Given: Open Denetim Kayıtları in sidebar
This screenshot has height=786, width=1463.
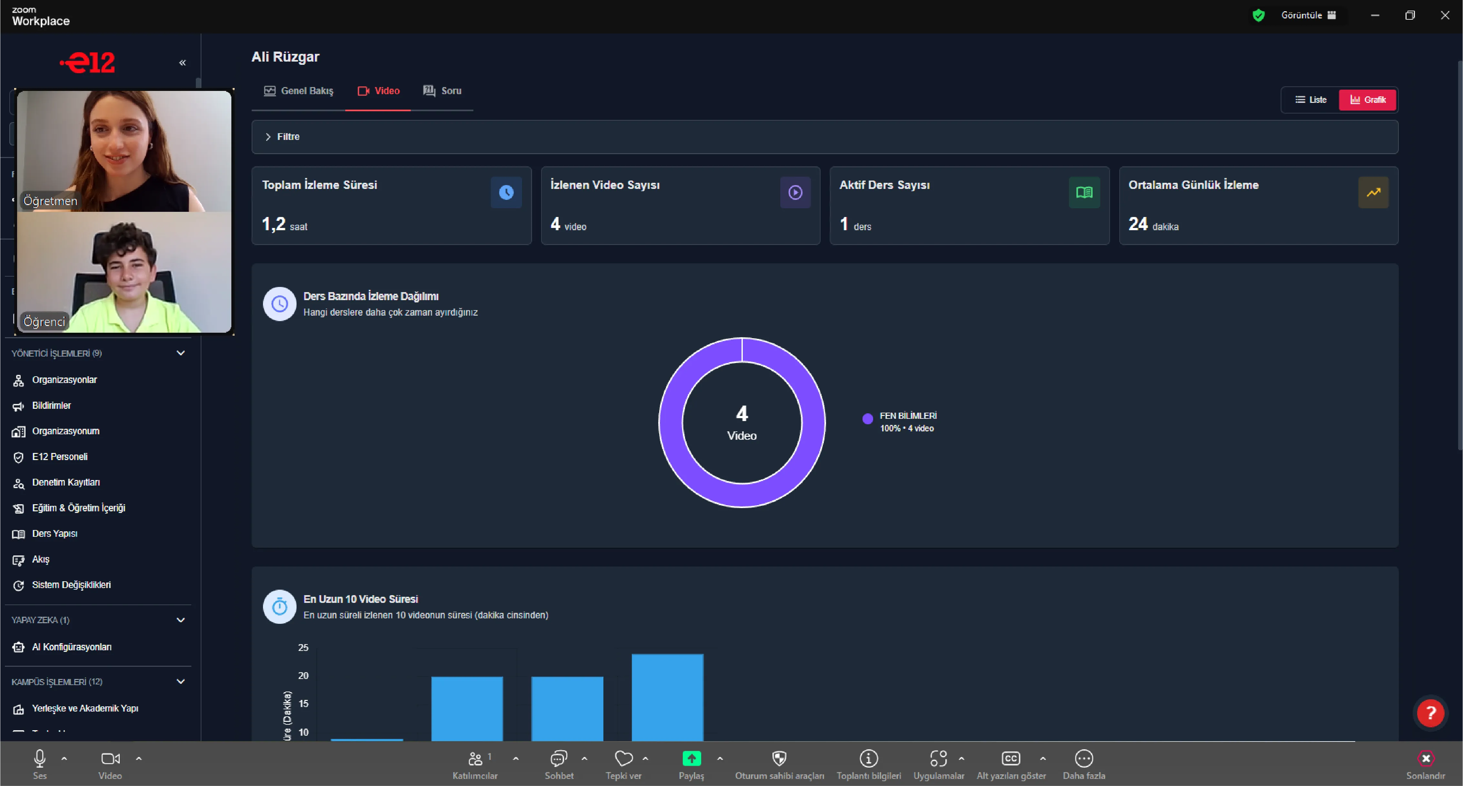Looking at the screenshot, I should (66, 482).
